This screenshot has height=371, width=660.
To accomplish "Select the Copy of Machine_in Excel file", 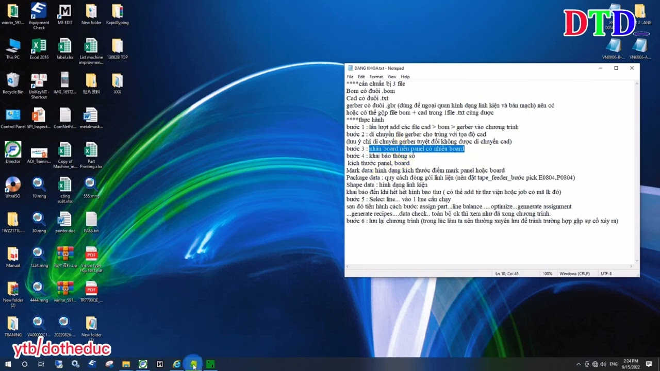I will (x=65, y=156).
